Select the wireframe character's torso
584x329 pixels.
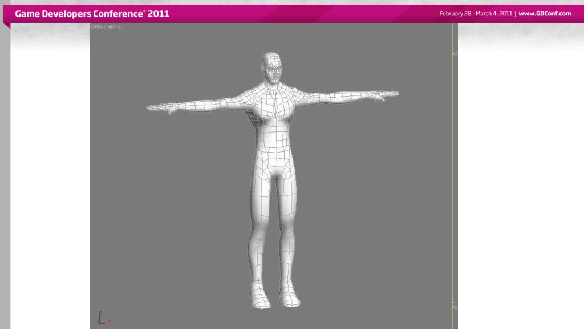click(x=274, y=129)
